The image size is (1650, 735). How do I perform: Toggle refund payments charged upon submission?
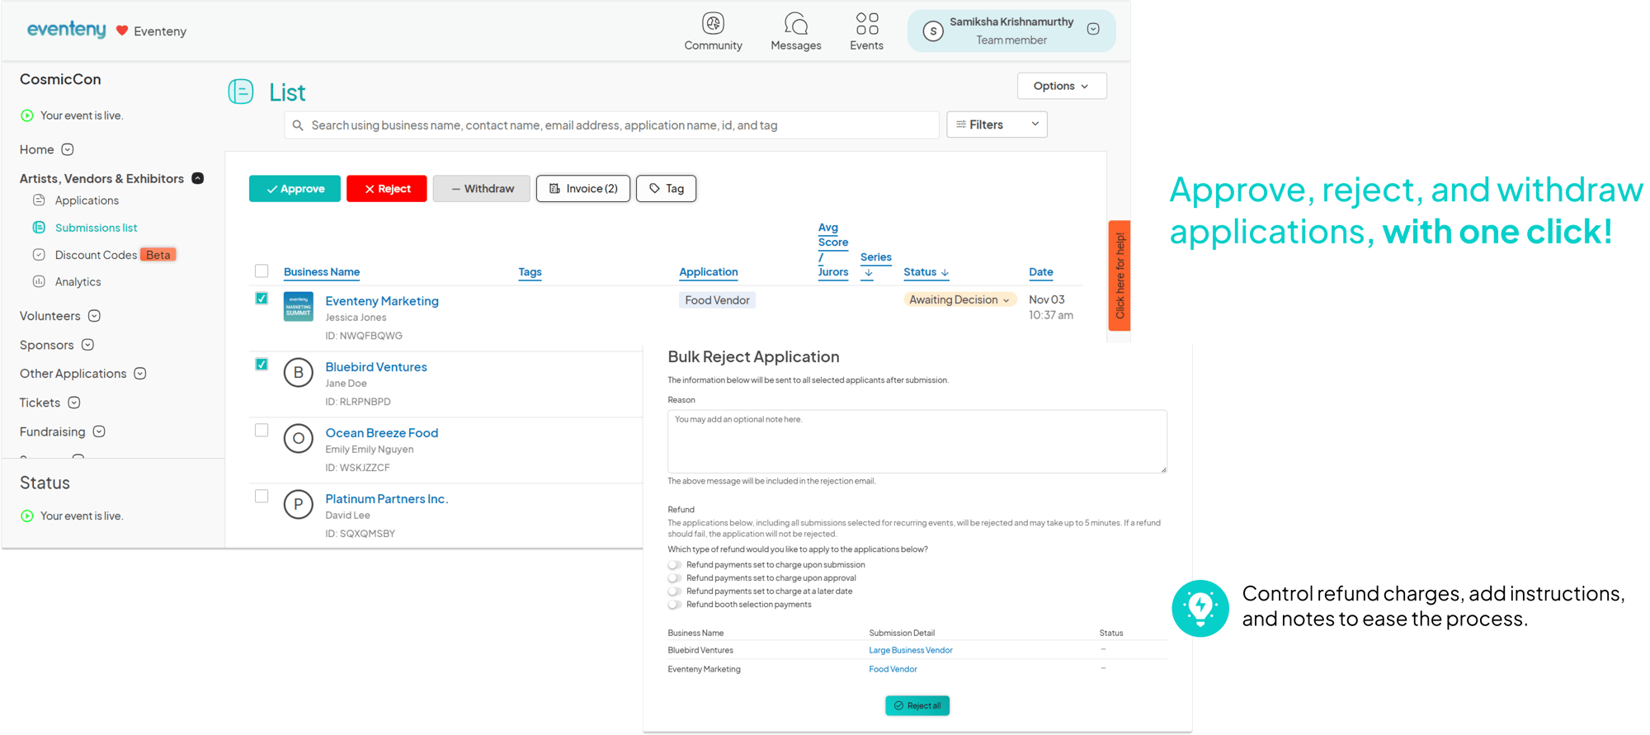(675, 565)
